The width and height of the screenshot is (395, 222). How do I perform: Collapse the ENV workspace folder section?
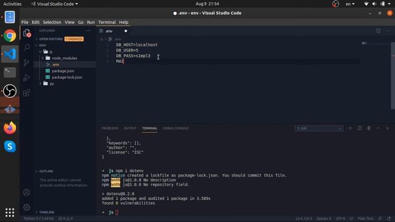coord(65,45)
